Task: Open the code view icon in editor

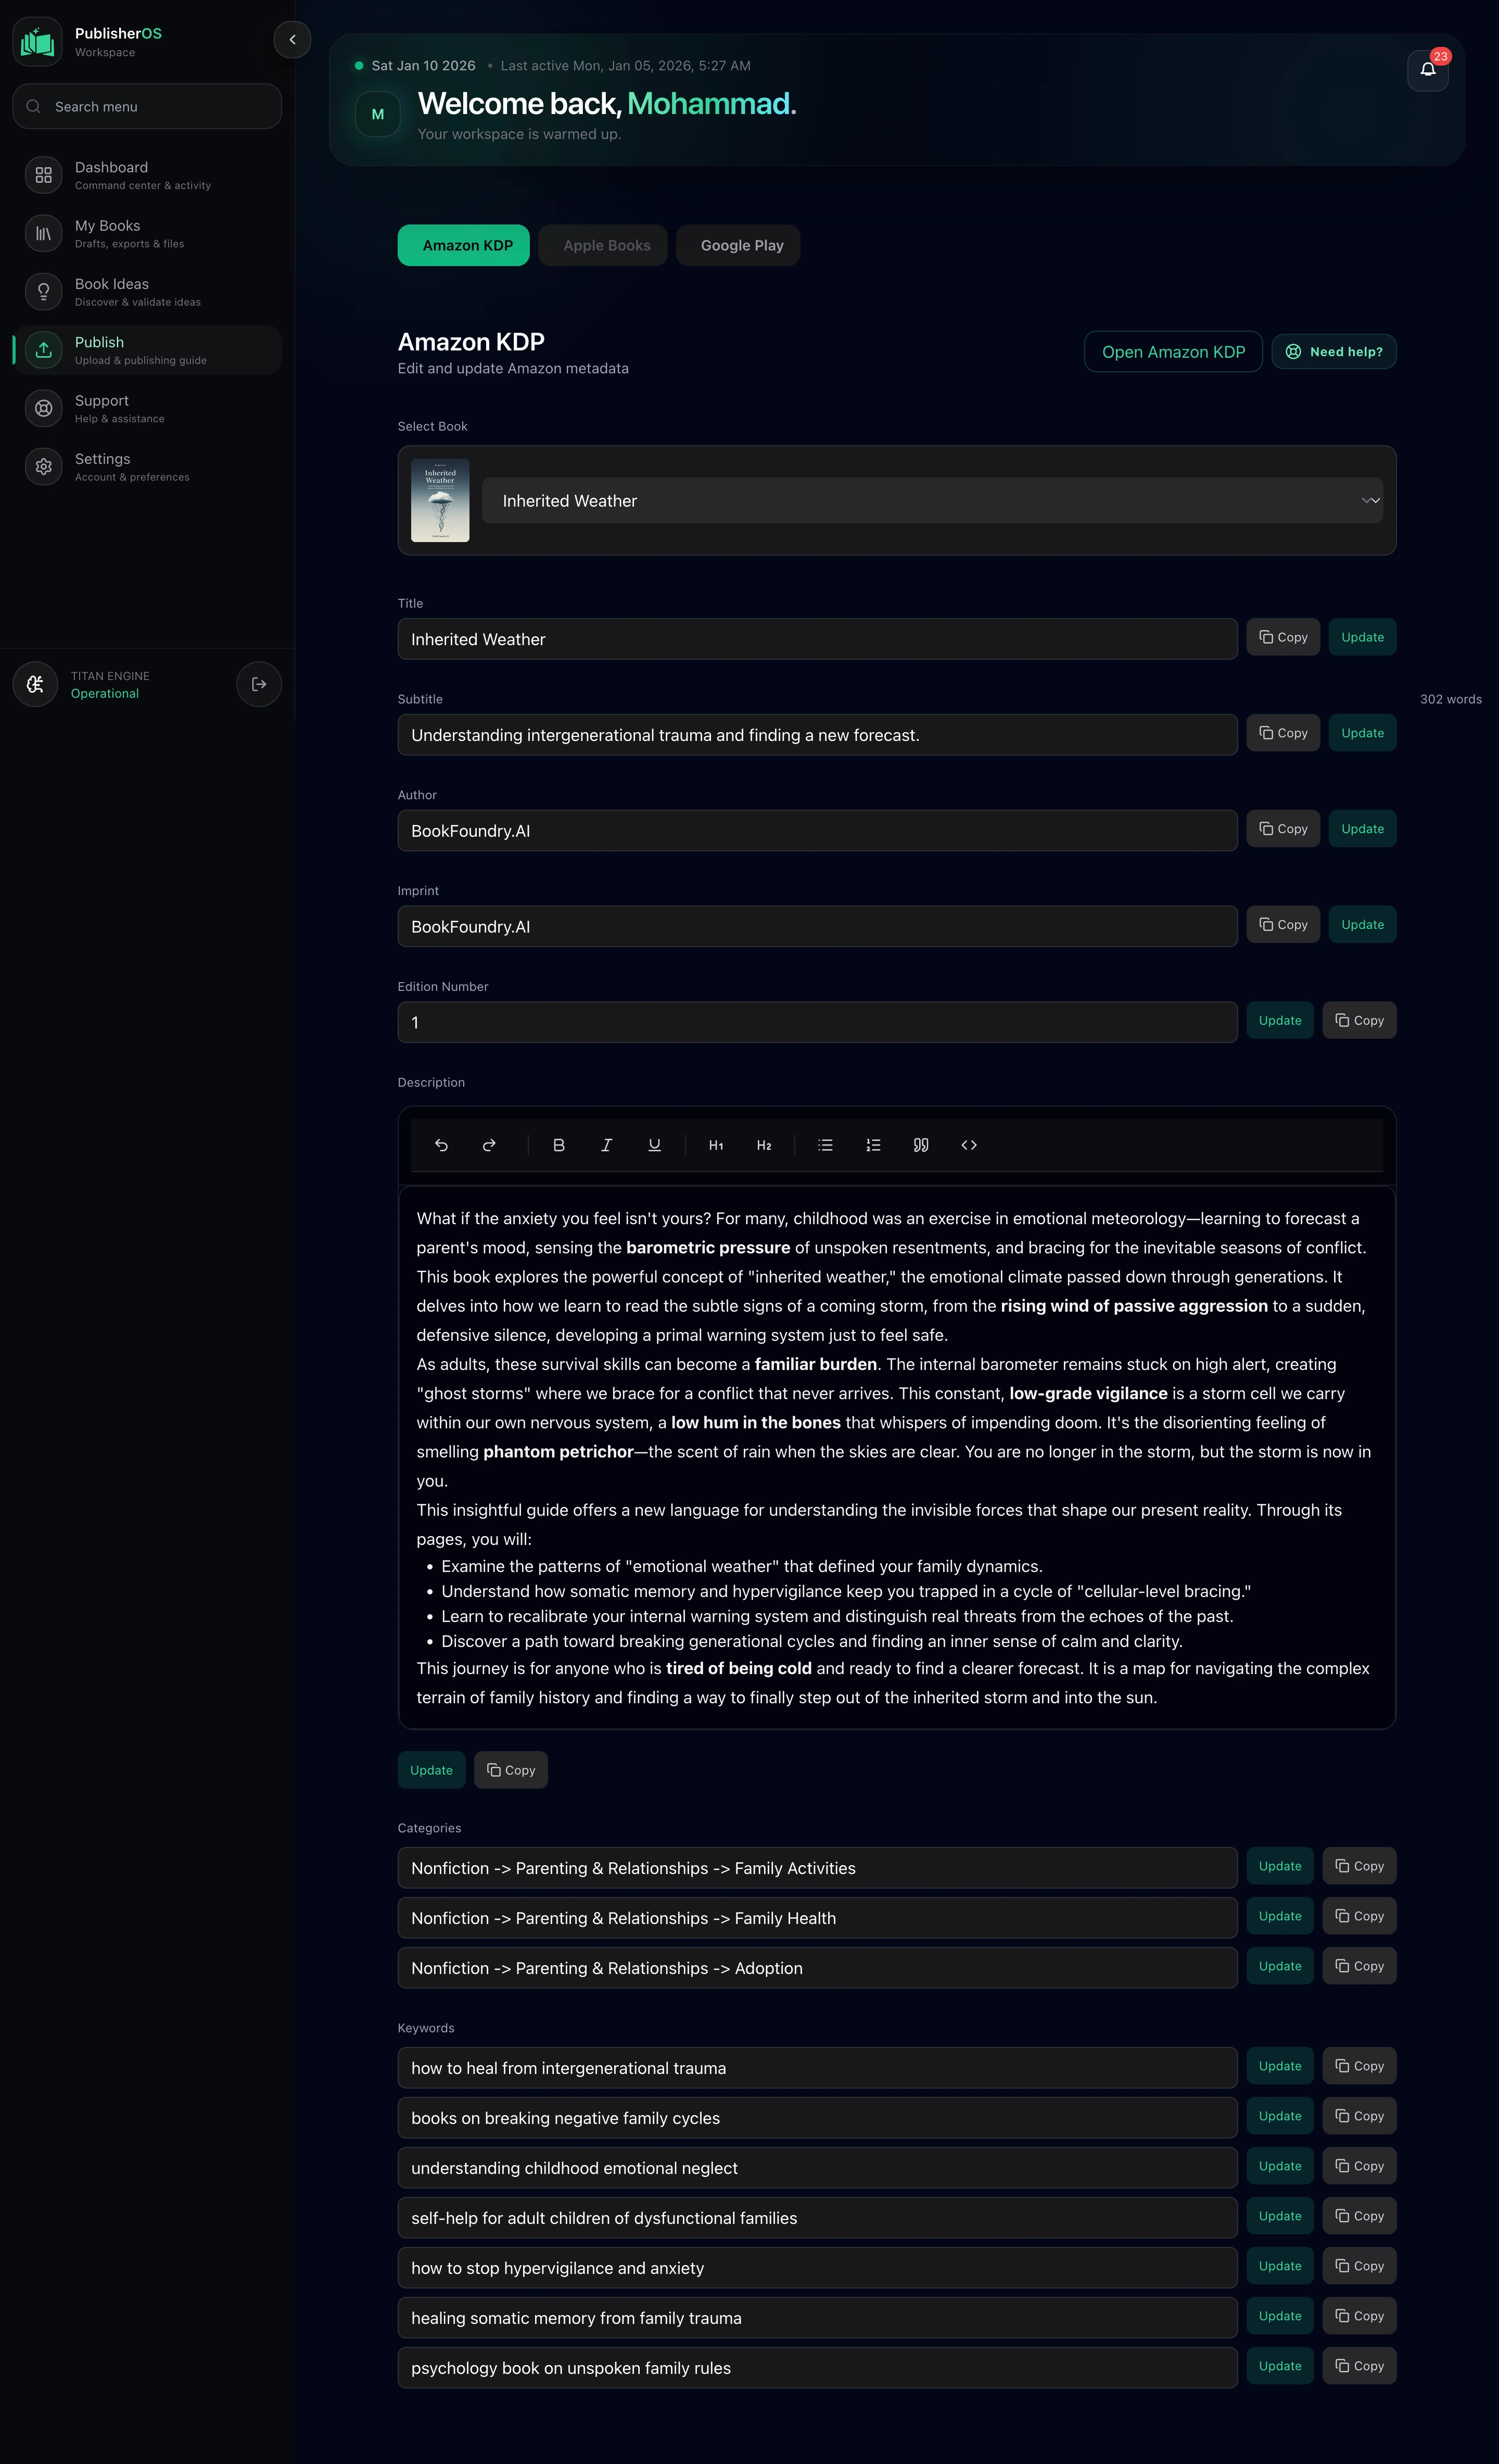Action: pyautogui.click(x=968, y=1145)
